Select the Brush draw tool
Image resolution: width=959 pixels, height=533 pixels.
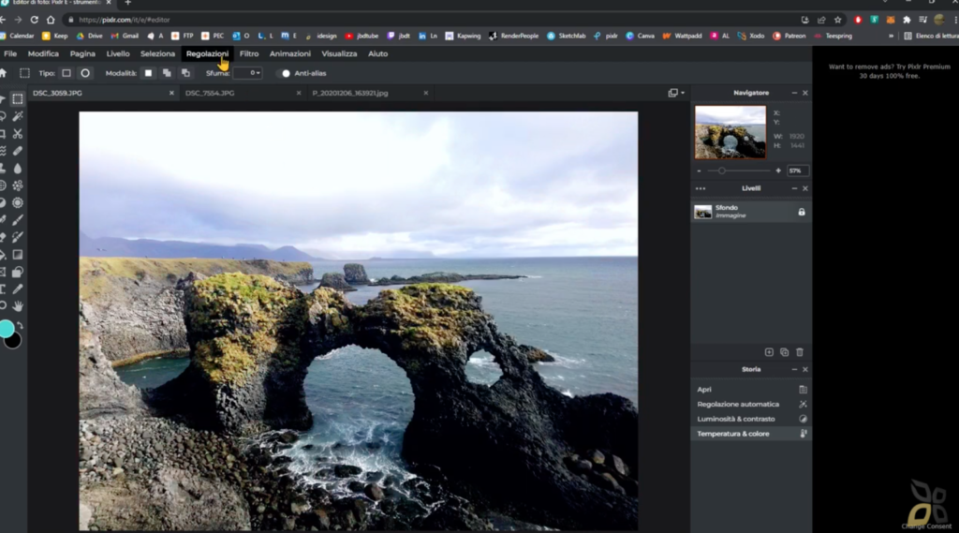click(18, 220)
